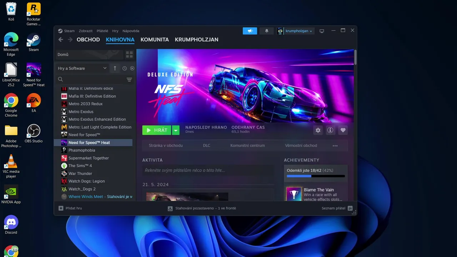Viewport: 457px width, 257px height.
Task: Select Supermarket Together in the library
Action: pos(93,158)
